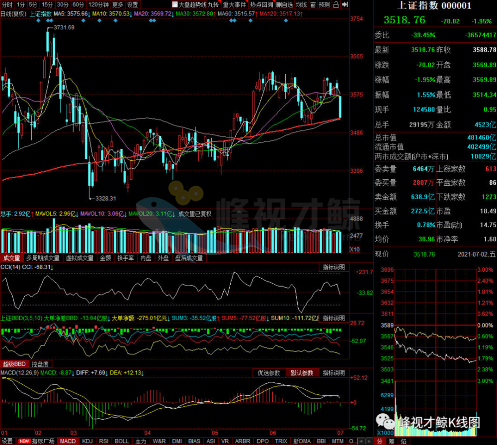
Task: Expand 更多 time period options
Action: [117, 5]
